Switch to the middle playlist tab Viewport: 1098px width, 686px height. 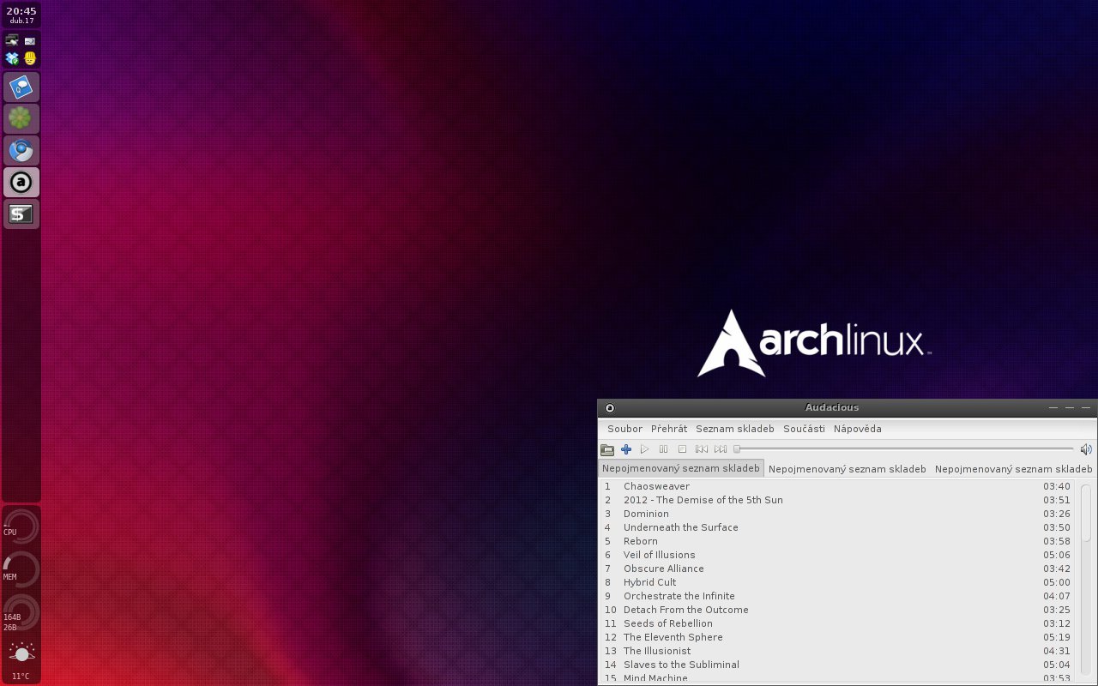847,469
